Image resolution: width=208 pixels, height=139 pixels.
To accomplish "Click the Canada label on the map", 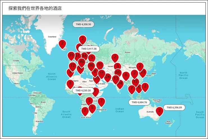I will [16, 61].
